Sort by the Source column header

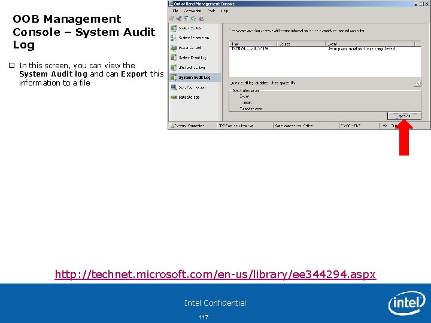click(301, 44)
